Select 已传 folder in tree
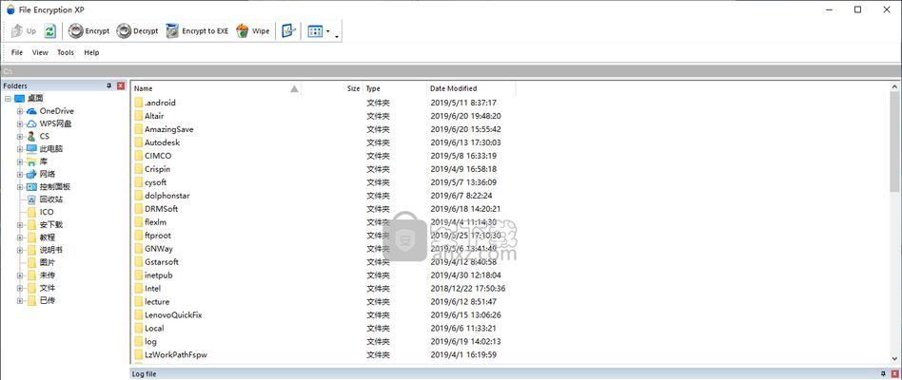Image resolution: width=902 pixels, height=380 pixels. (x=48, y=301)
